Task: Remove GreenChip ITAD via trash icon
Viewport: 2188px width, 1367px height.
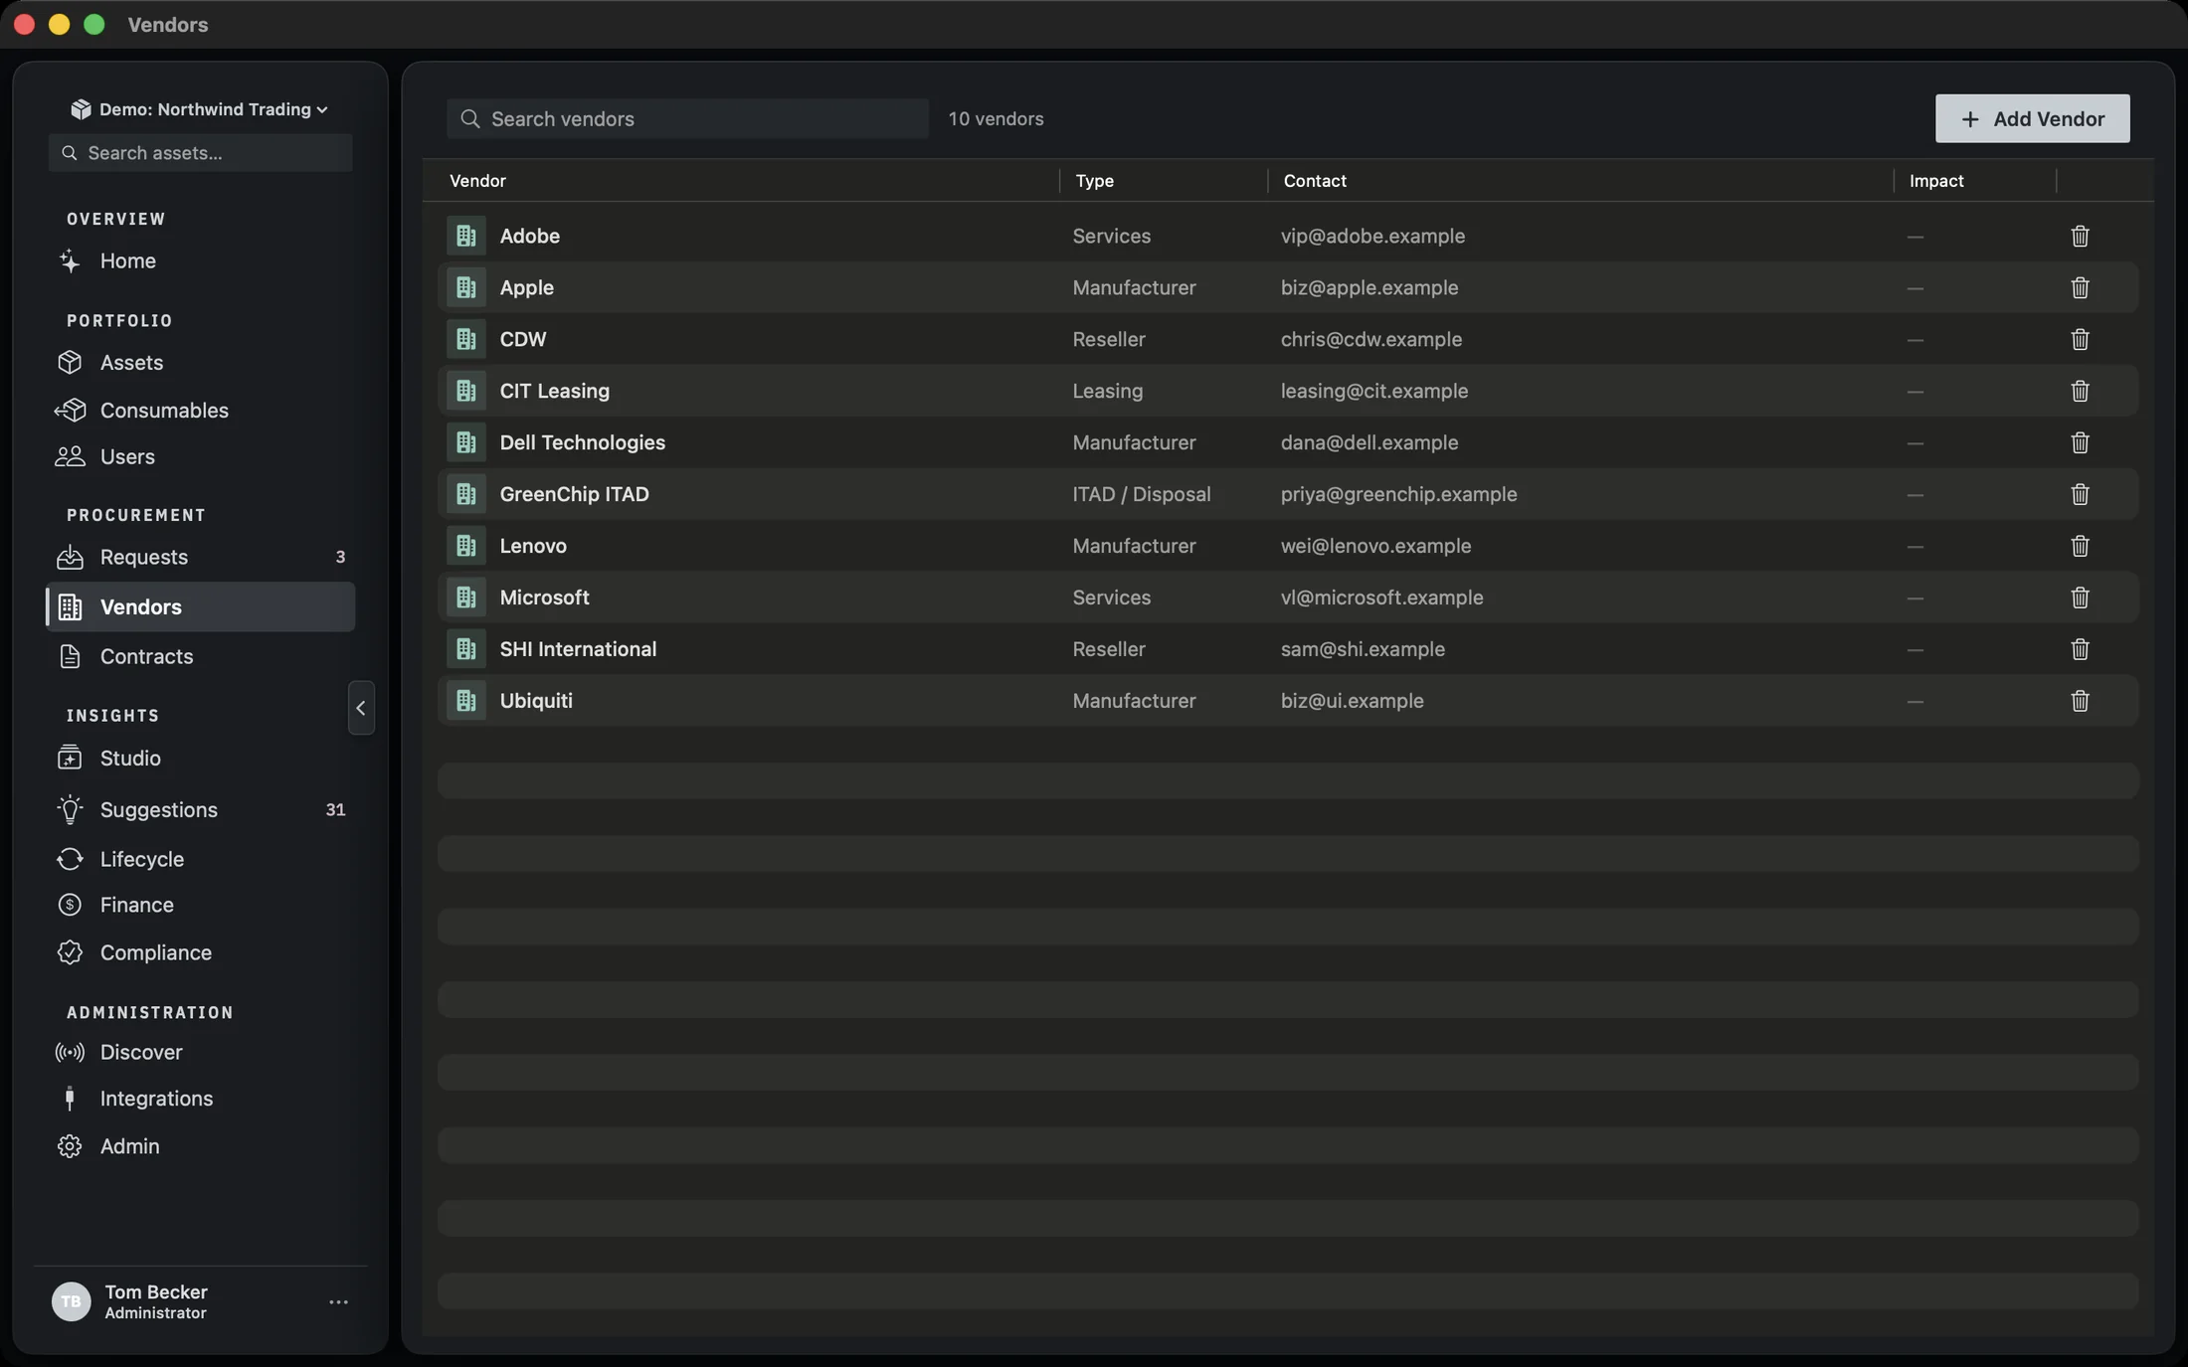Action: pos(2080,495)
